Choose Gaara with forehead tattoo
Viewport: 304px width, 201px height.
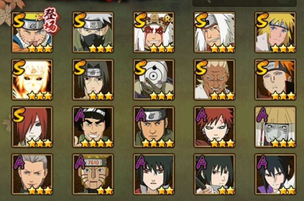(x=215, y=127)
